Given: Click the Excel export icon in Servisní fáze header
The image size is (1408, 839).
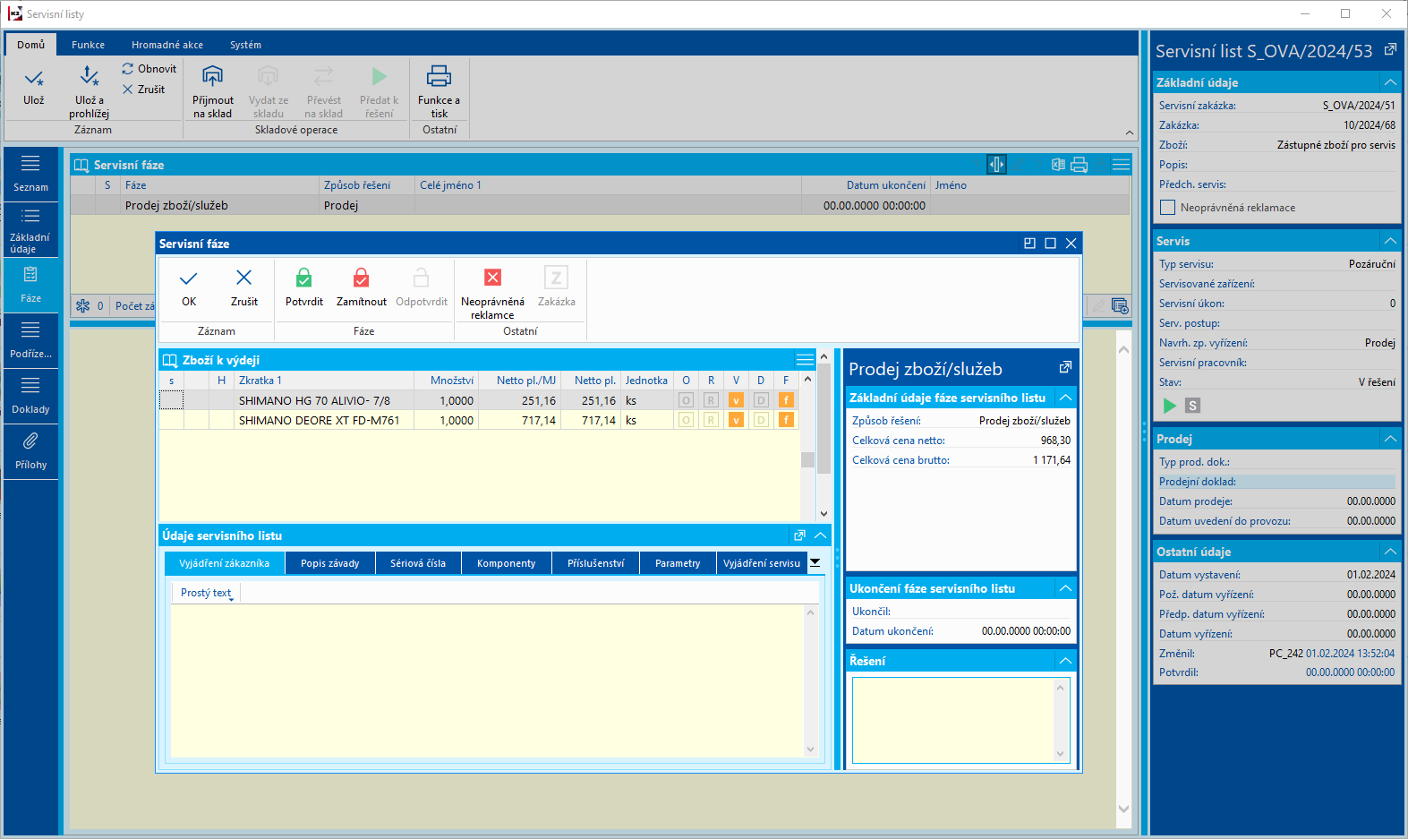Looking at the screenshot, I should point(1058,165).
